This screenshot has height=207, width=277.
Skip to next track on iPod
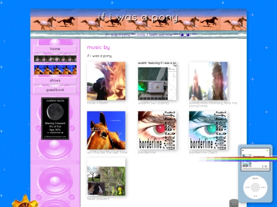click(x=263, y=187)
